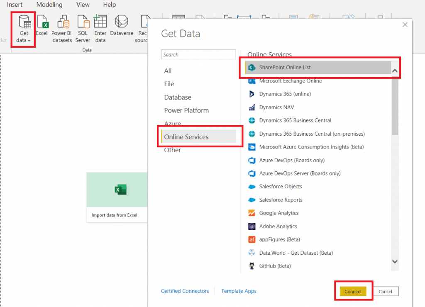Open the Modeling menu
Viewport: 425px width, 307px height.
[49, 5]
